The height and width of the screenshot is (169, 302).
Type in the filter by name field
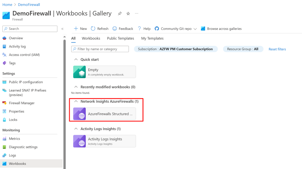coord(100,49)
